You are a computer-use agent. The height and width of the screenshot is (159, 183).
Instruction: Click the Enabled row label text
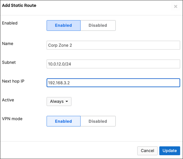pos(10,23)
